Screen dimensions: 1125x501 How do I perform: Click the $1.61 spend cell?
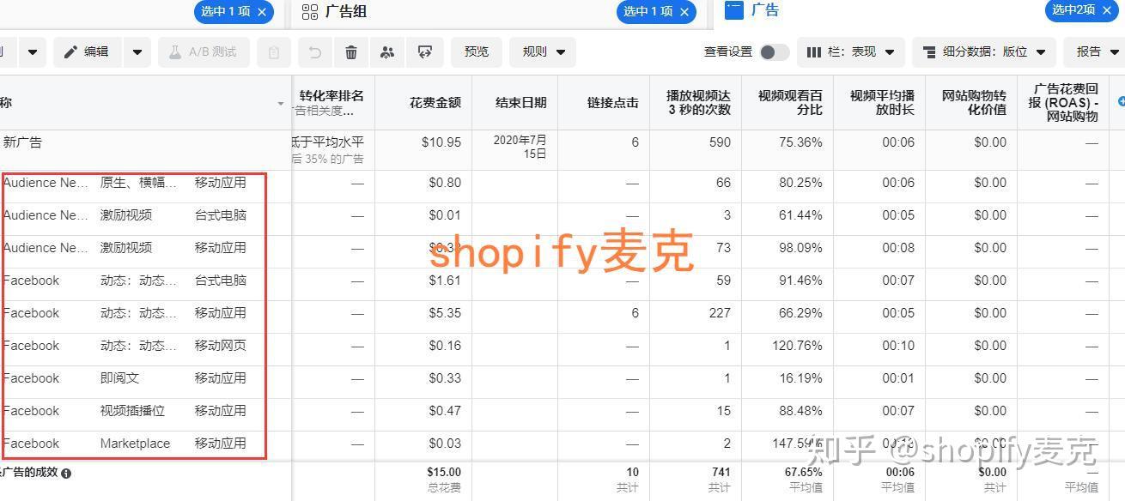[445, 281]
